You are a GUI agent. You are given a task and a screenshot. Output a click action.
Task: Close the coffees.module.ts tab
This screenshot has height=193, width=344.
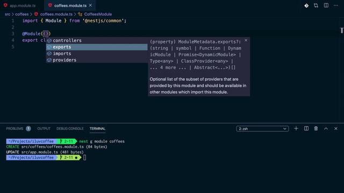(x=90, y=5)
